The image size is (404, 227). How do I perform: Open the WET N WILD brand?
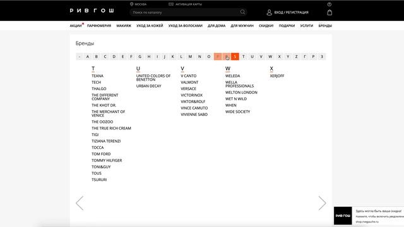pyautogui.click(x=236, y=99)
